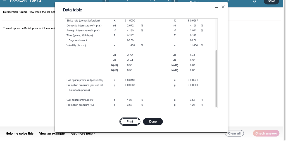This screenshot has height=141, width=286.
Task: Expand the Get more help menu
Action: click(x=83, y=133)
